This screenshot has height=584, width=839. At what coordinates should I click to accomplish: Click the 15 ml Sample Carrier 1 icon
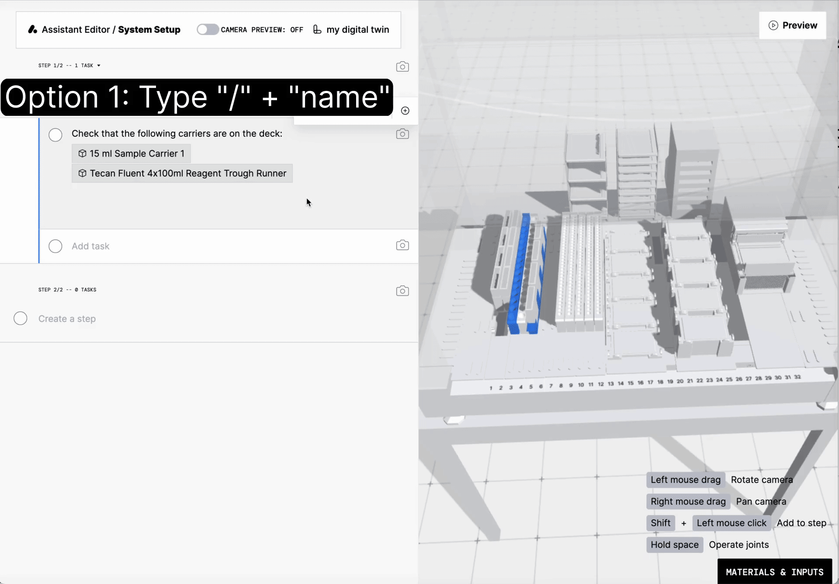(82, 153)
